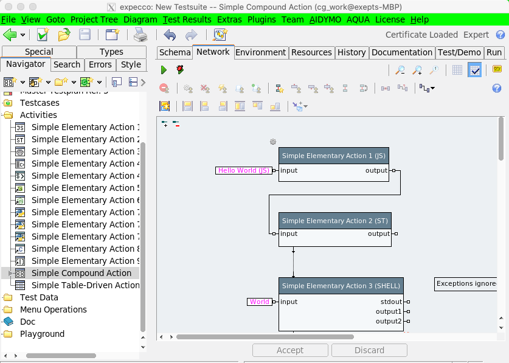Viewport: 509px width, 363px height.
Task: Click the blue undo arrow icon
Action: coord(170,35)
